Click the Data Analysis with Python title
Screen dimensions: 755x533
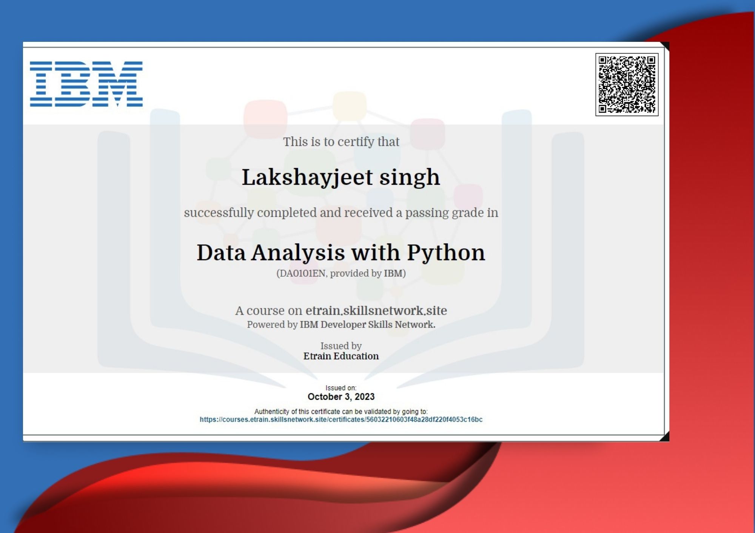341,253
